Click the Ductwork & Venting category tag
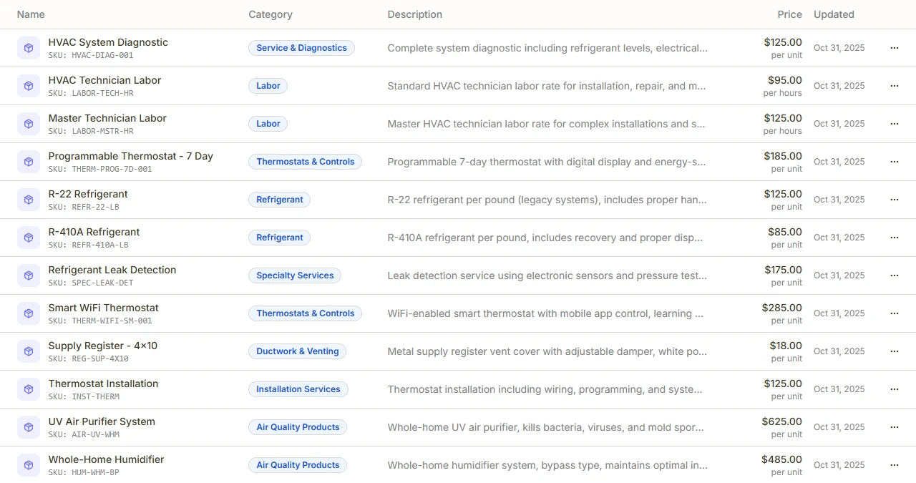 298,351
